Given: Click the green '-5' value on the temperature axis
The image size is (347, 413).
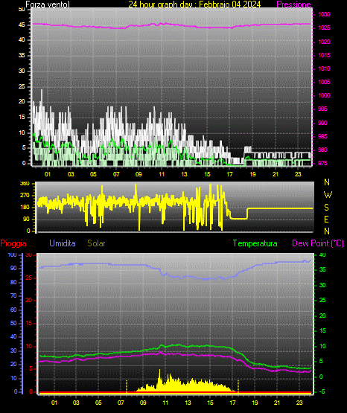Looking at the screenshot, I should pyautogui.click(x=322, y=391).
